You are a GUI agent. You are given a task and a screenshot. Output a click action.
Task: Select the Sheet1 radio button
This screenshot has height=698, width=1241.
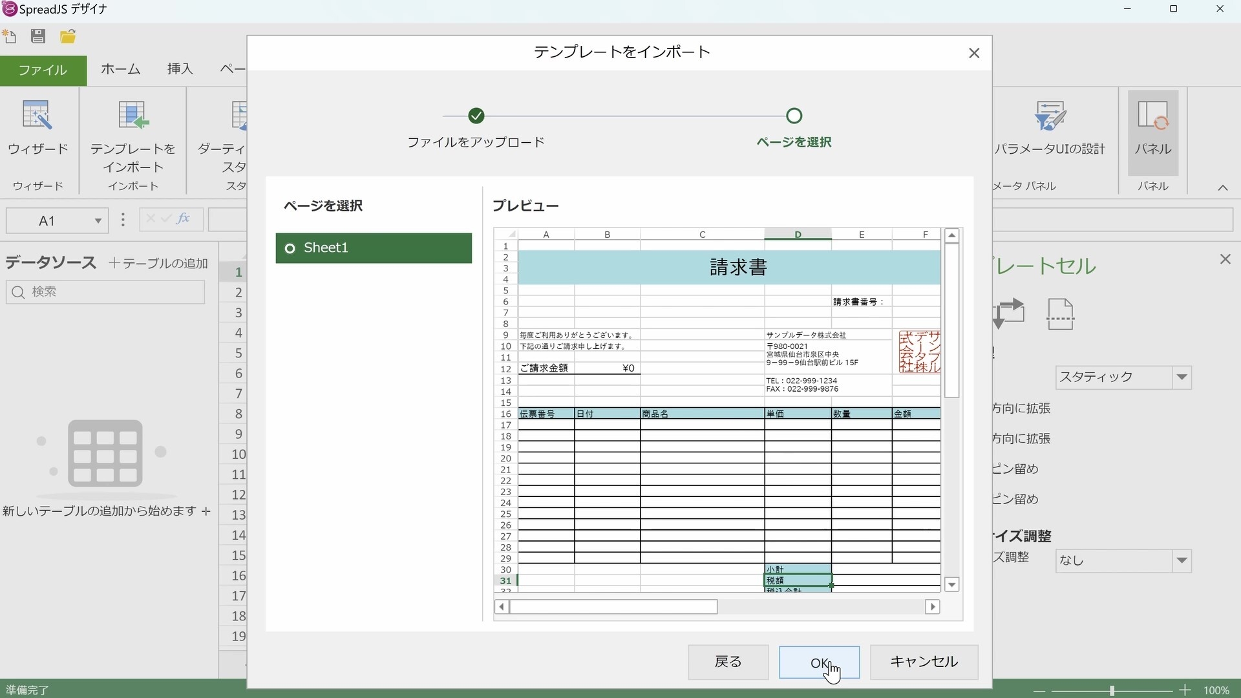coord(290,248)
